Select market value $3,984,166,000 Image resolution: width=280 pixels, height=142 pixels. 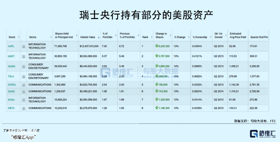(x=88, y=76)
